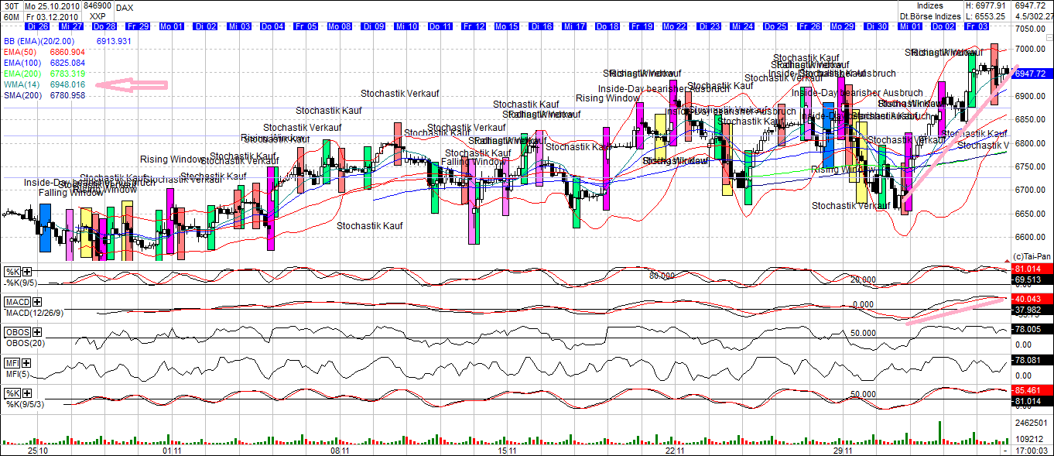This screenshot has width=1054, height=456.
Task: Jump to day marker Mi 10
Action: (407, 26)
